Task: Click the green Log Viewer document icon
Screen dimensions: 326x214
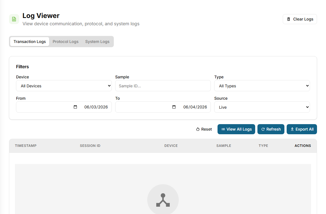Action: point(14,19)
